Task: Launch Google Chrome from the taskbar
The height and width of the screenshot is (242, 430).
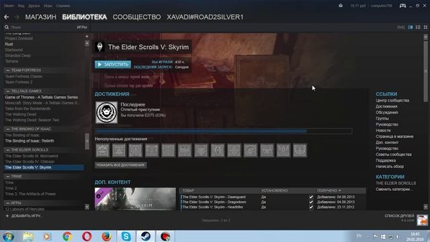Action: [67, 237]
